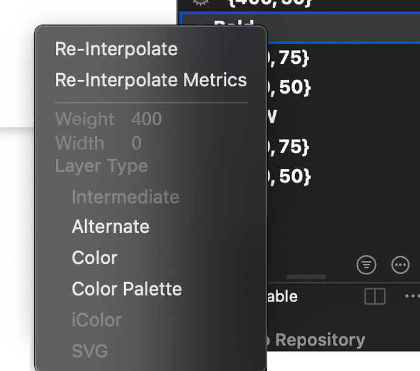Click the disabled Intermediate layer option

125,197
